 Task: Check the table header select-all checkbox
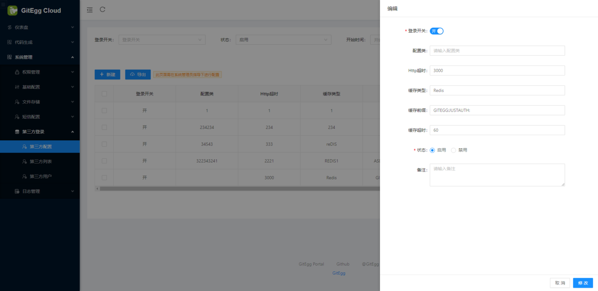tap(104, 94)
